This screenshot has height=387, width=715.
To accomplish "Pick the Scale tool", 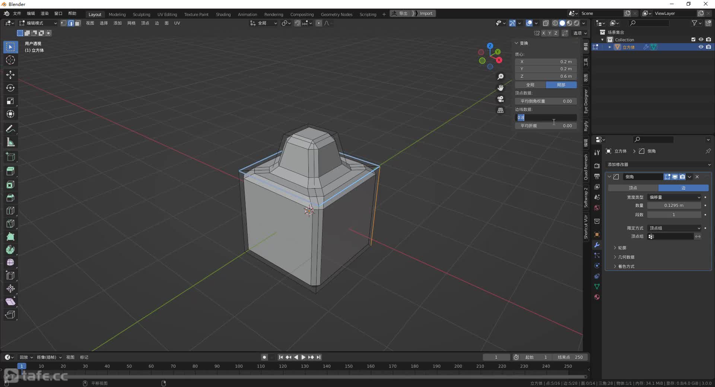I will point(10,101).
